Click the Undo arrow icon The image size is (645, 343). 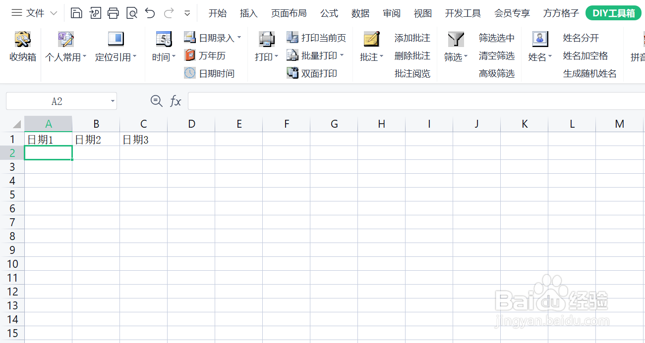[x=150, y=13]
